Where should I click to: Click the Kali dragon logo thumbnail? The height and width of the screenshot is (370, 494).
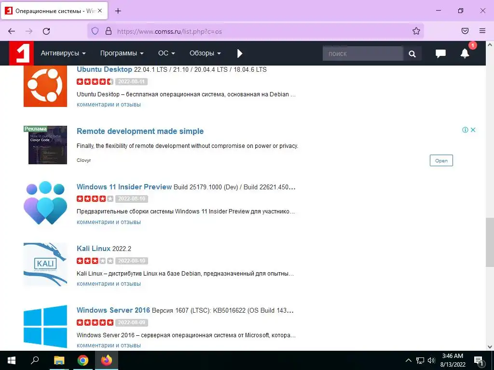click(x=45, y=264)
